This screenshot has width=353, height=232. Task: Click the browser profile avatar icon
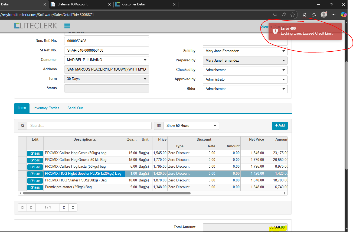(323, 15)
